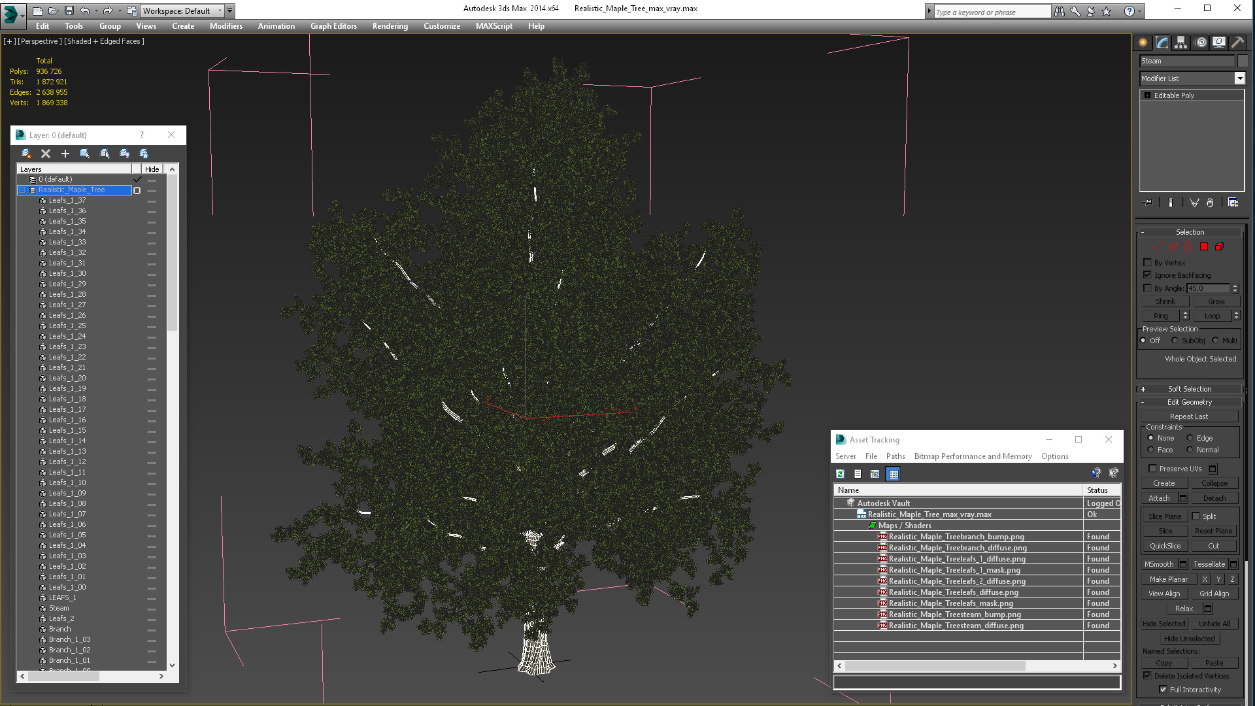The height and width of the screenshot is (706, 1255).
Task: Enable the By Vertex checkbox
Action: 1147,263
